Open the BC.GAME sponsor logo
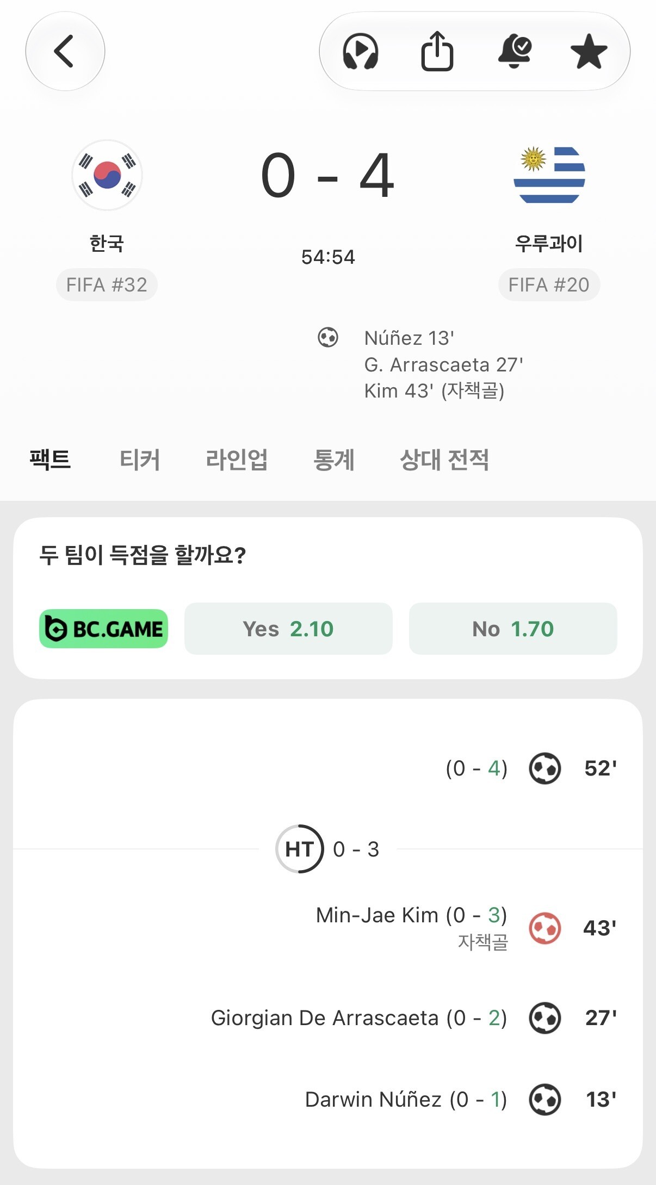Viewport: 656px width, 1185px height. click(x=103, y=629)
